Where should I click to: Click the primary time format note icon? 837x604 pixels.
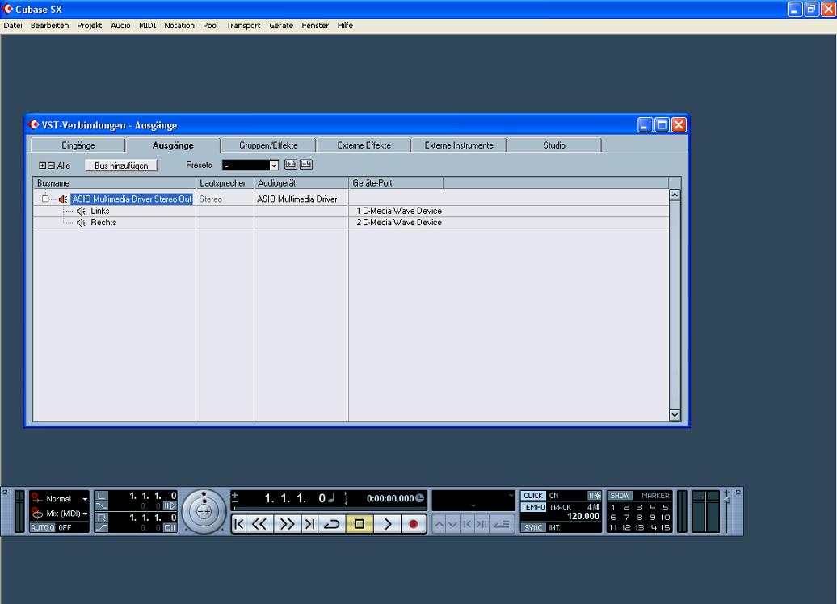(x=331, y=498)
